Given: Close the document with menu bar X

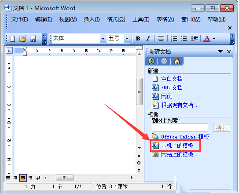Looking at the screenshot, I should [230, 28].
